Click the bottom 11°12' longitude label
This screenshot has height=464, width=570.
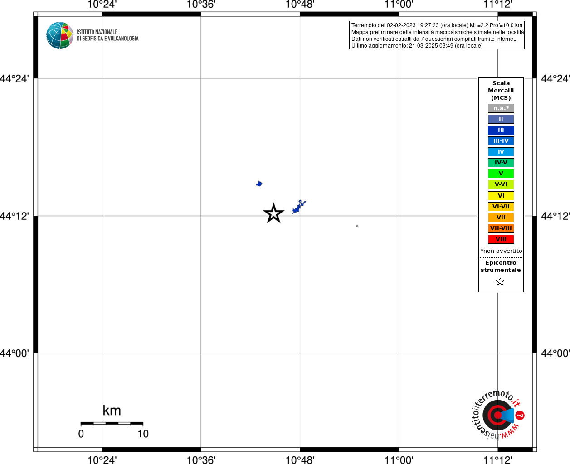click(497, 460)
